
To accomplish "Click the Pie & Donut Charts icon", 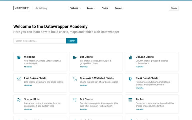I will click(x=130, y=78).
